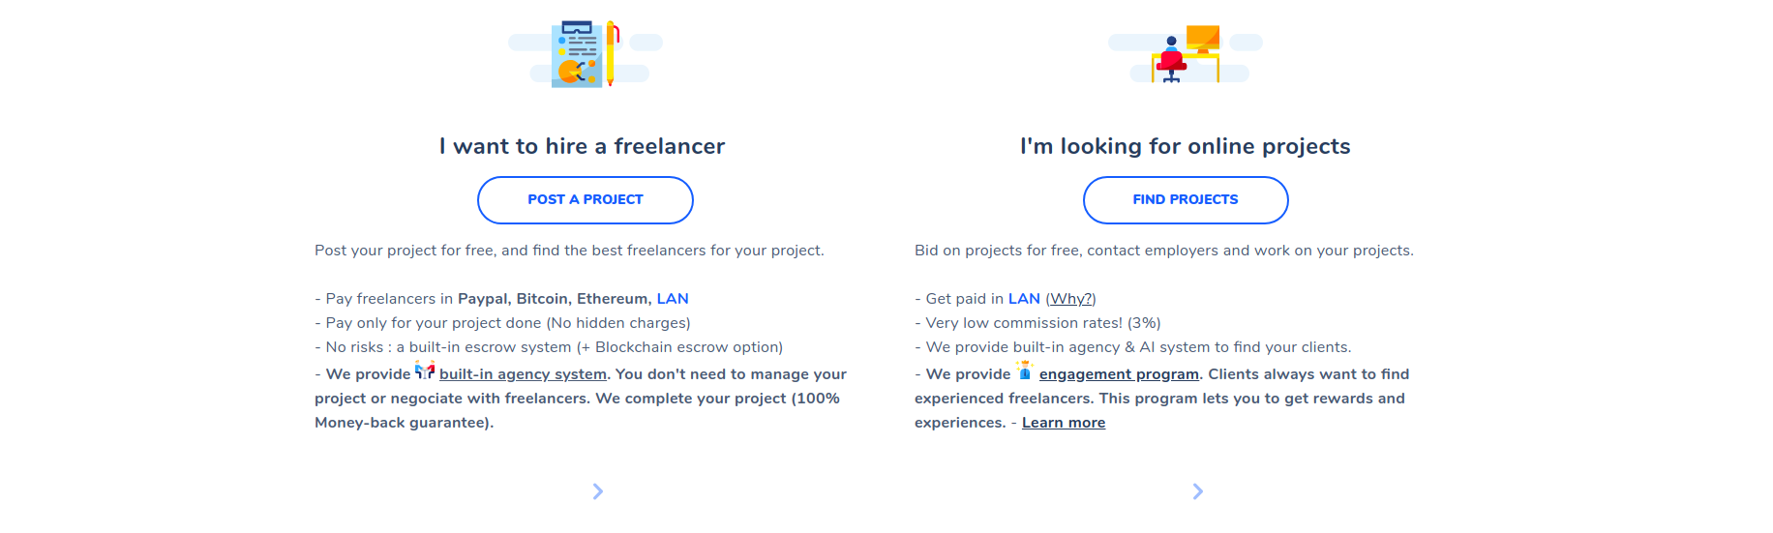
Task: Click the 'Post your project for free' sentence
Action: coord(569,251)
